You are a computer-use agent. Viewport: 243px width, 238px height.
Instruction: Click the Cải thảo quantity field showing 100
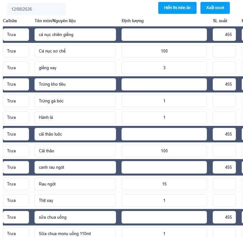(164, 151)
